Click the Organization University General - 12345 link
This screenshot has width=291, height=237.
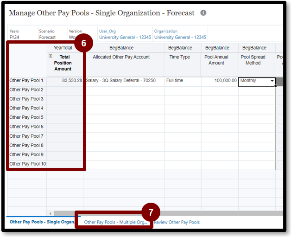[x=180, y=37]
